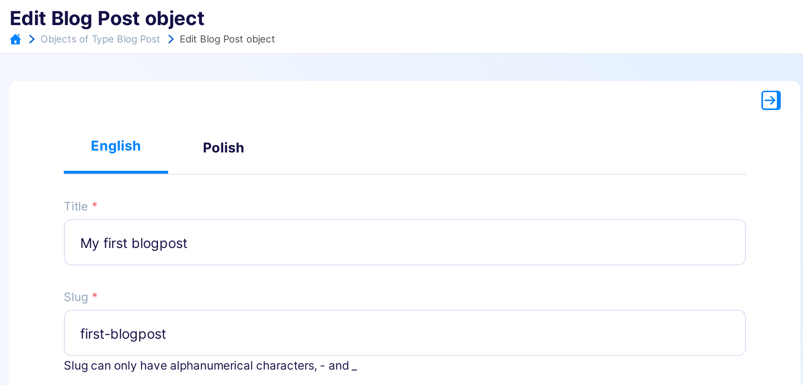The image size is (803, 385).
Task: Focus the Title input field
Action: coord(405,242)
